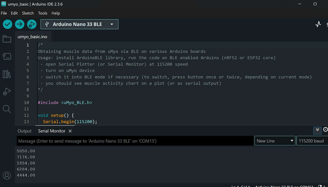Open the Sketchbook folder sidebar icon

tap(7, 39)
